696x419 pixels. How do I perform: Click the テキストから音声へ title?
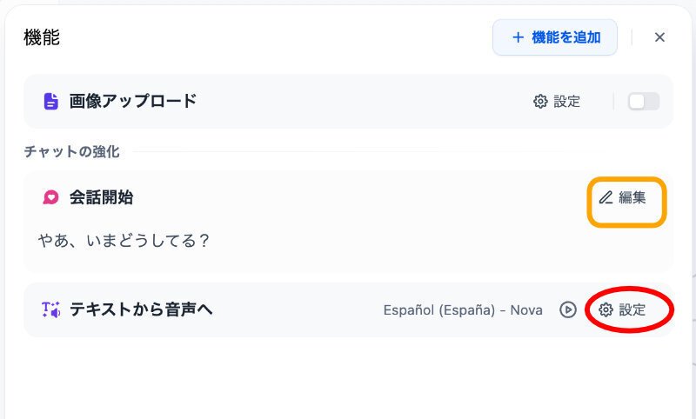(141, 309)
